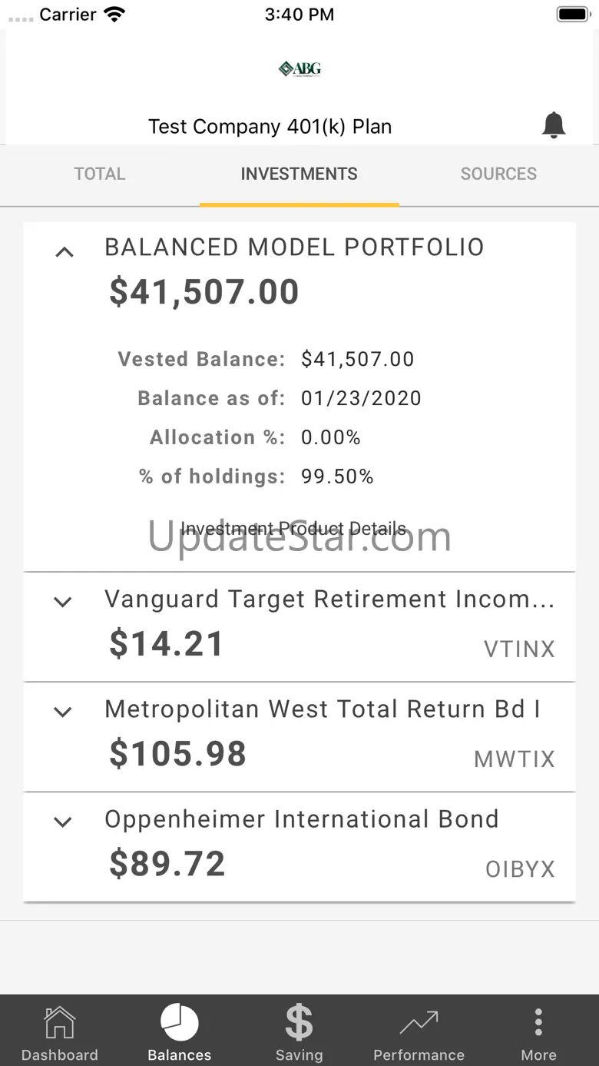Tap the MWTIX ticker symbol
Screen dimensions: 599x1066
tap(515, 759)
